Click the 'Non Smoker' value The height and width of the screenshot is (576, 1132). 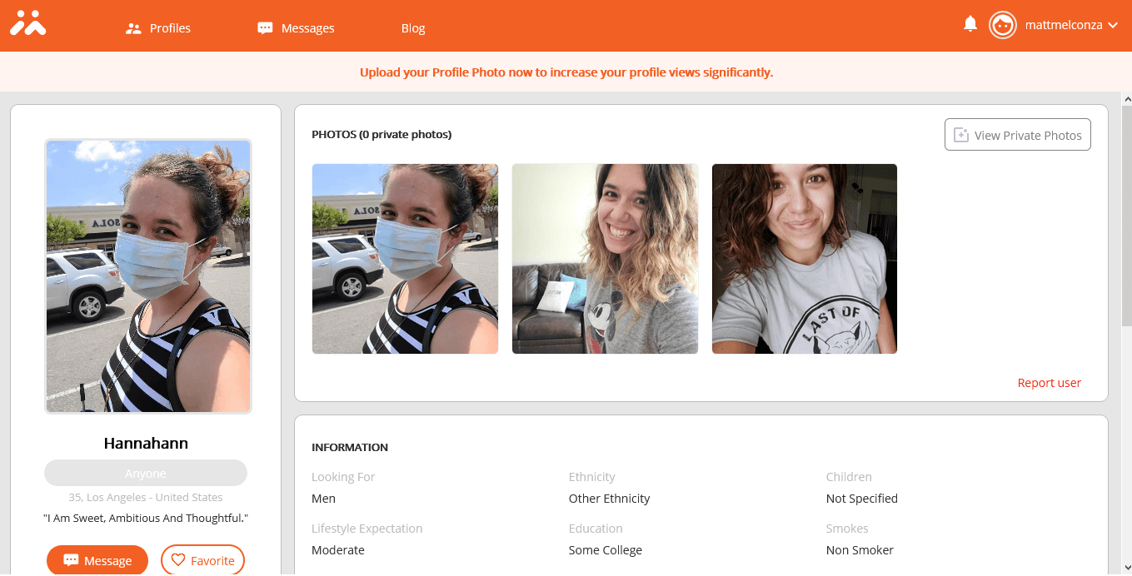860,550
